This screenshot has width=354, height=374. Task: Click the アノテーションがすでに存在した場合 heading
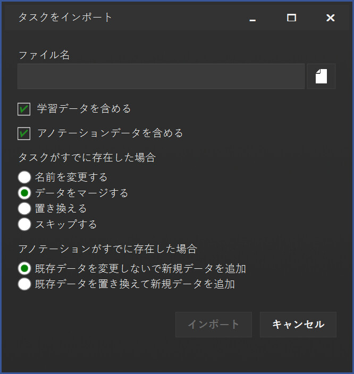[108, 249]
